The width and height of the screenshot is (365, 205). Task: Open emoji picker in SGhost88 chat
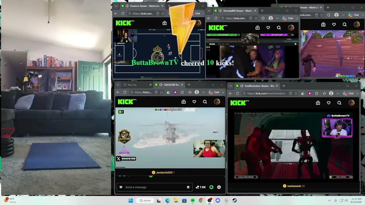(188, 187)
